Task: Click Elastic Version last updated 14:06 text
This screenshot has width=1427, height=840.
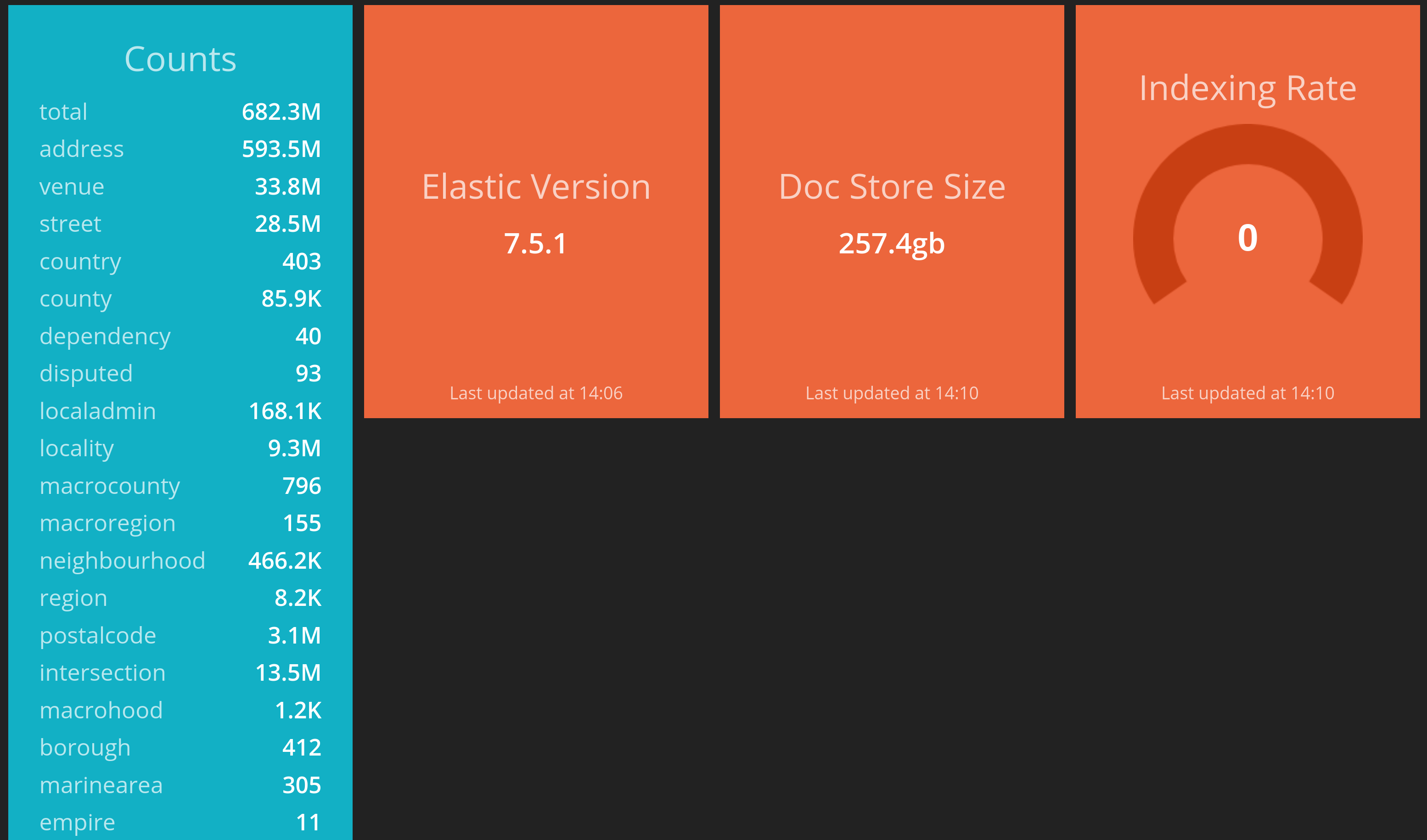Action: coord(536,393)
